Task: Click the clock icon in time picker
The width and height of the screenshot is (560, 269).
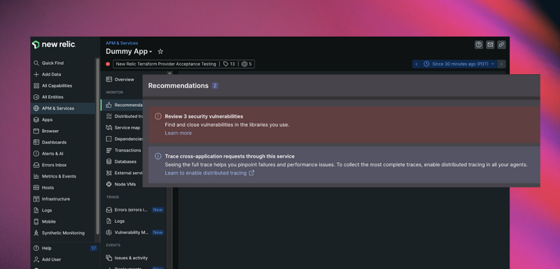Action: (x=426, y=64)
